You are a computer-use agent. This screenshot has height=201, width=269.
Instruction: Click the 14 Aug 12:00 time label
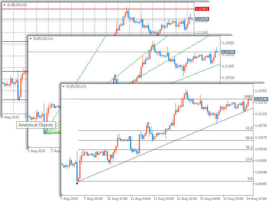pyautogui.click(x=256, y=198)
